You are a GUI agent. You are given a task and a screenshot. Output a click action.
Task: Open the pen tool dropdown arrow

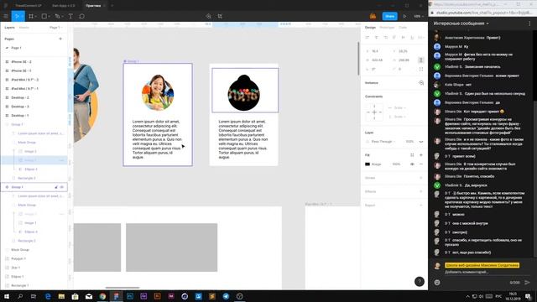click(62, 17)
